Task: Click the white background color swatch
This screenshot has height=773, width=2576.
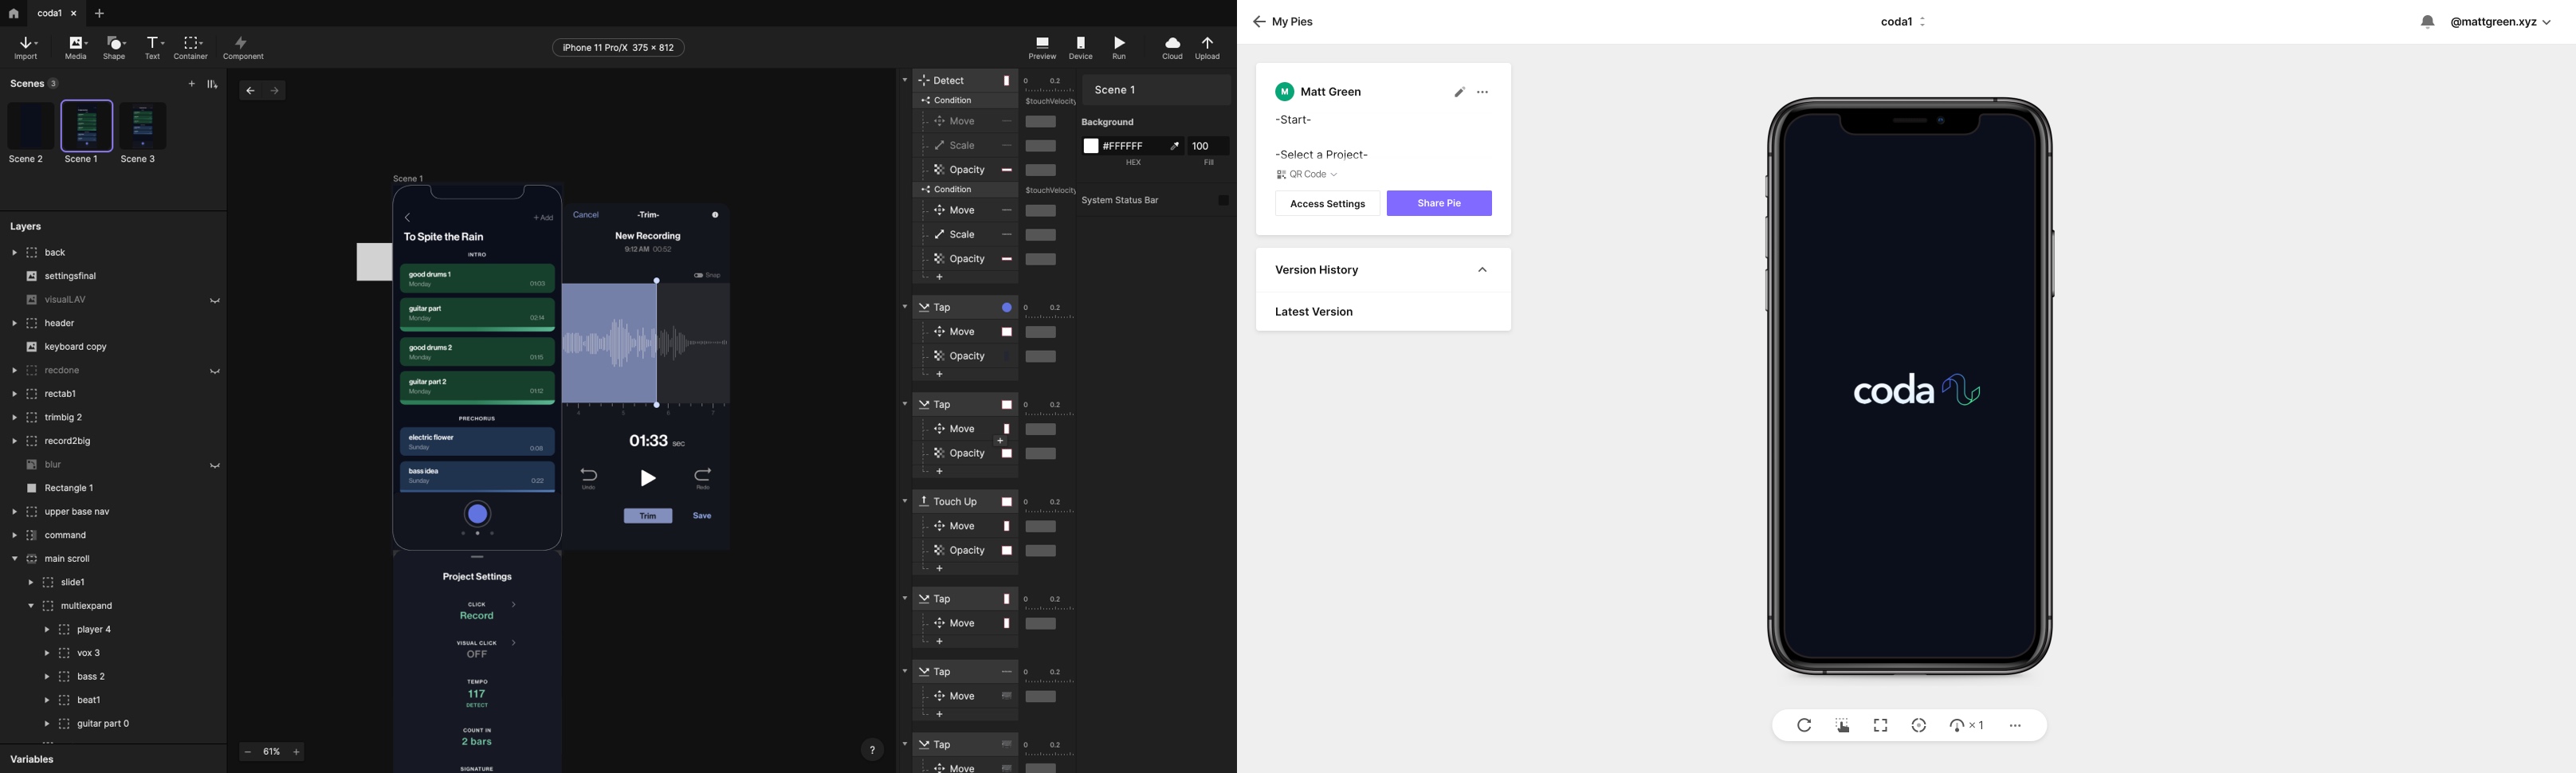Action: [x=1091, y=146]
